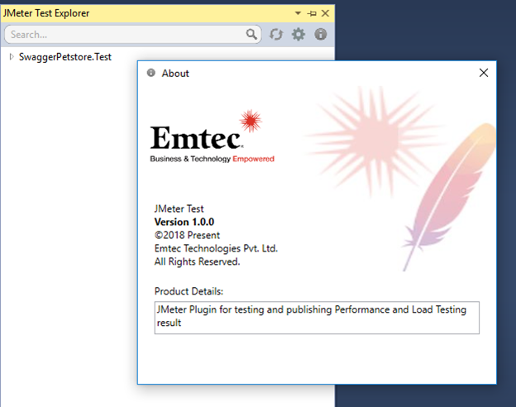Click the Product Details text box
516x407 pixels.
[317, 318]
